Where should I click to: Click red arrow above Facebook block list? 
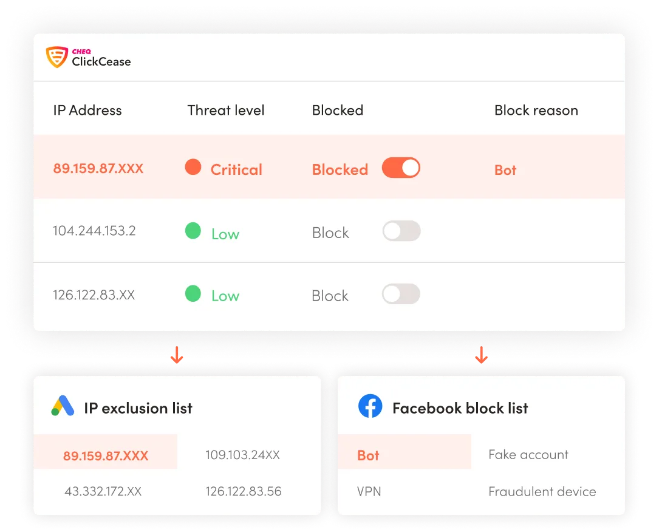coord(482,355)
